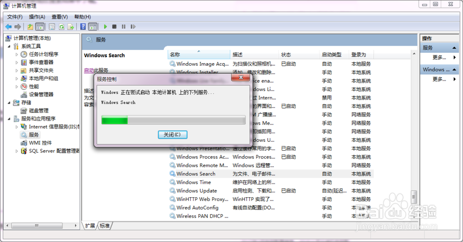This screenshot has width=463, height=242.
Task: Select the Windows Image Acq... service row
Action: 271,64
